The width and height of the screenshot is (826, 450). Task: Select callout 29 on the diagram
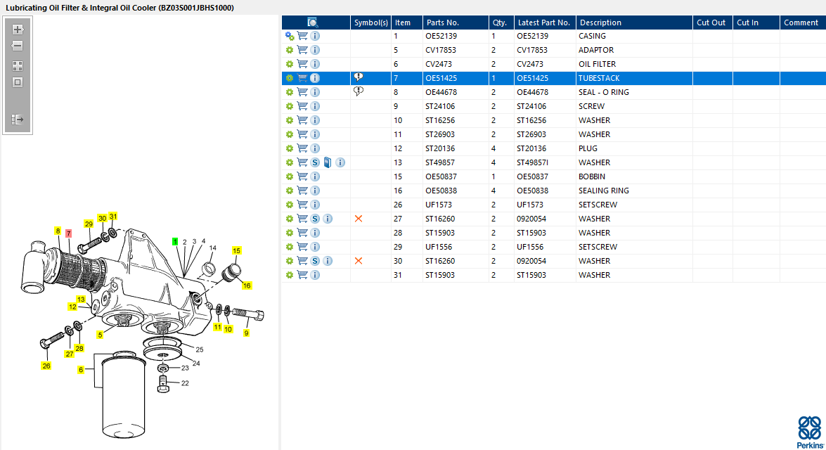[x=89, y=224]
